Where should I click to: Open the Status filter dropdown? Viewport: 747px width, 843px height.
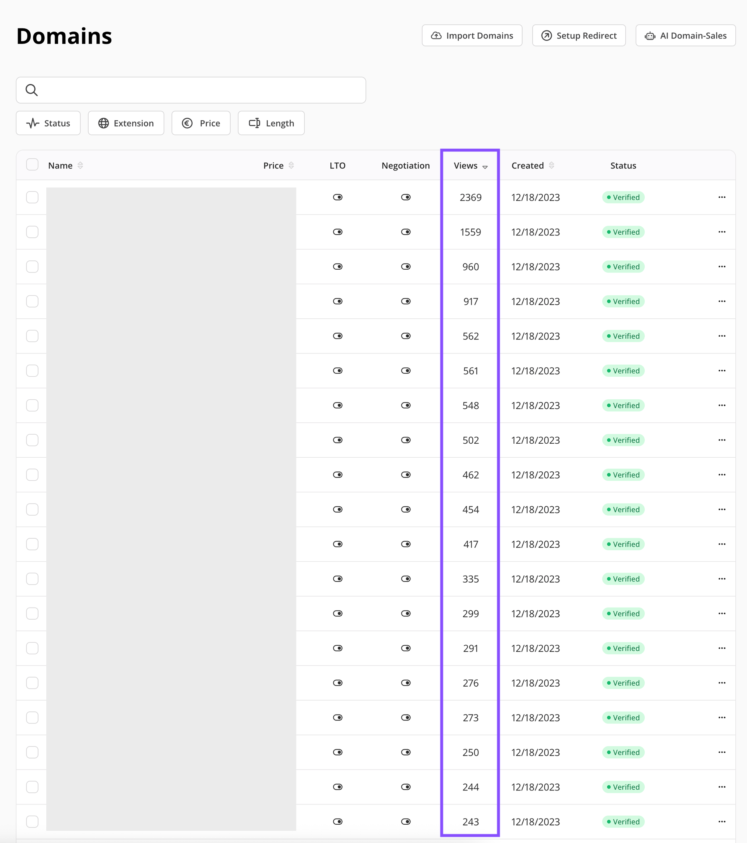pos(48,123)
